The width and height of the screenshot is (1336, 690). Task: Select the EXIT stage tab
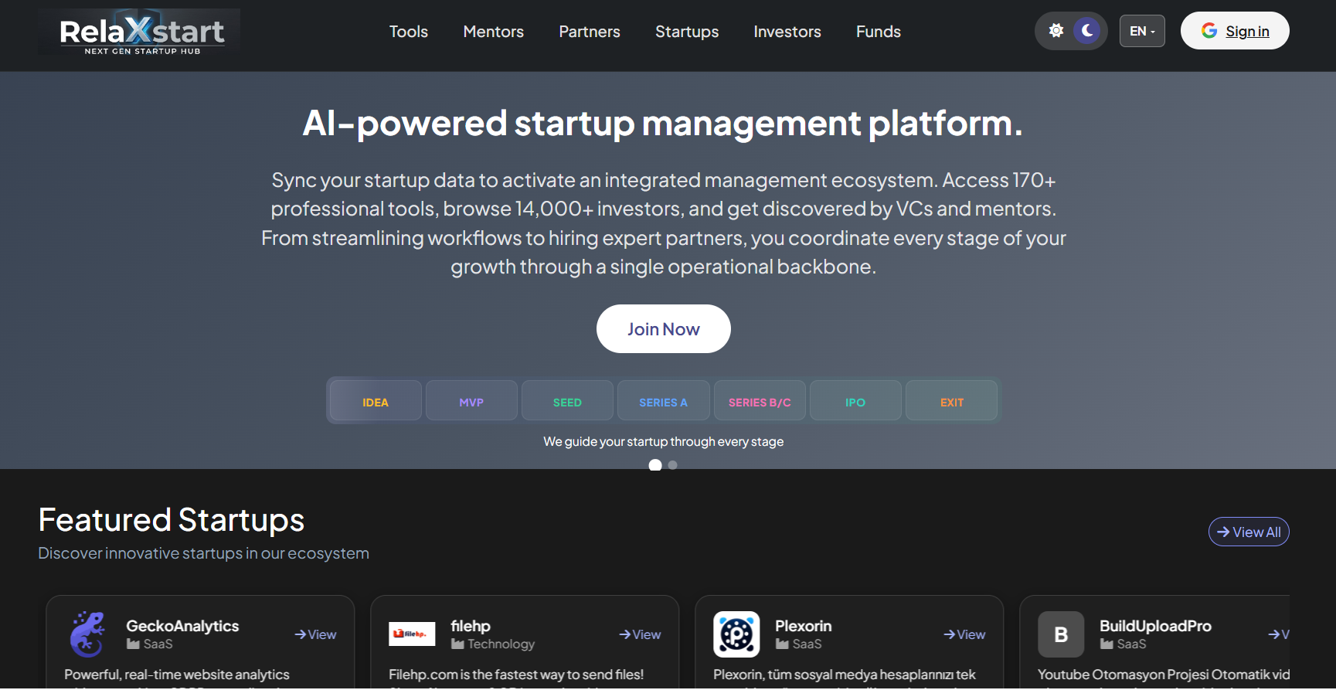[x=951, y=402]
